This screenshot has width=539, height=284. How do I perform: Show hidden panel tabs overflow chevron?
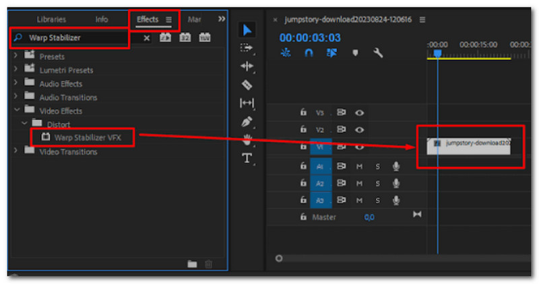coord(222,19)
